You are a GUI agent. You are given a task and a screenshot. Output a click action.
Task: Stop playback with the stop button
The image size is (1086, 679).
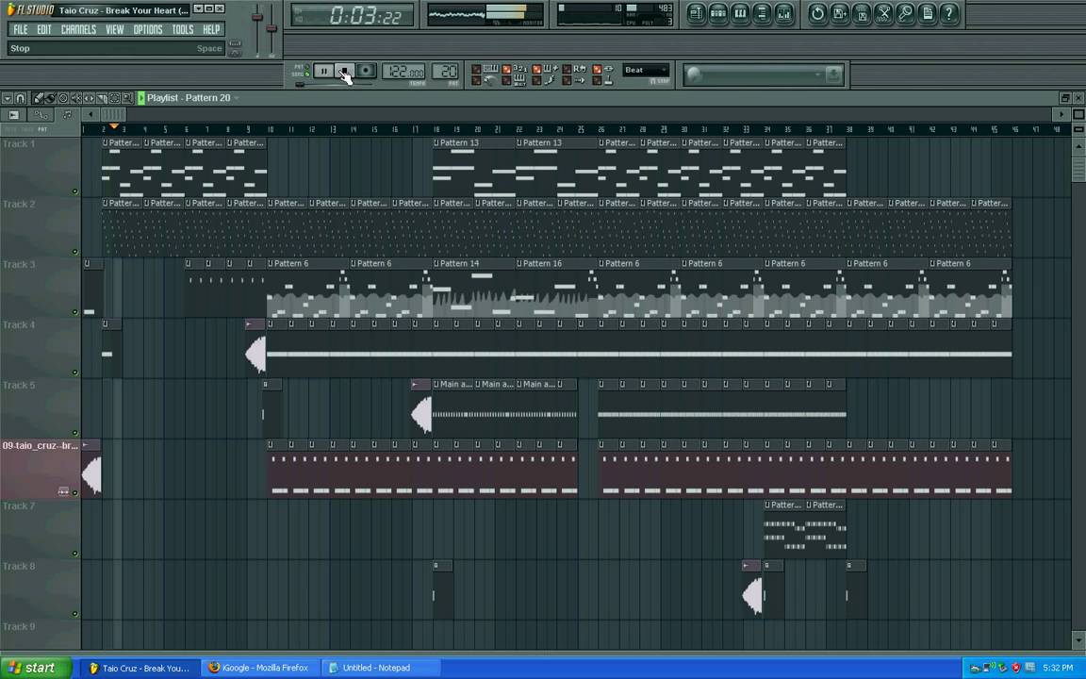[x=344, y=71]
